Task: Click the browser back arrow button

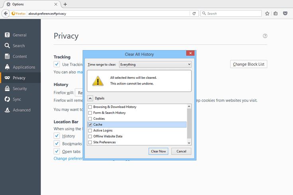Action: [x=6, y=14]
